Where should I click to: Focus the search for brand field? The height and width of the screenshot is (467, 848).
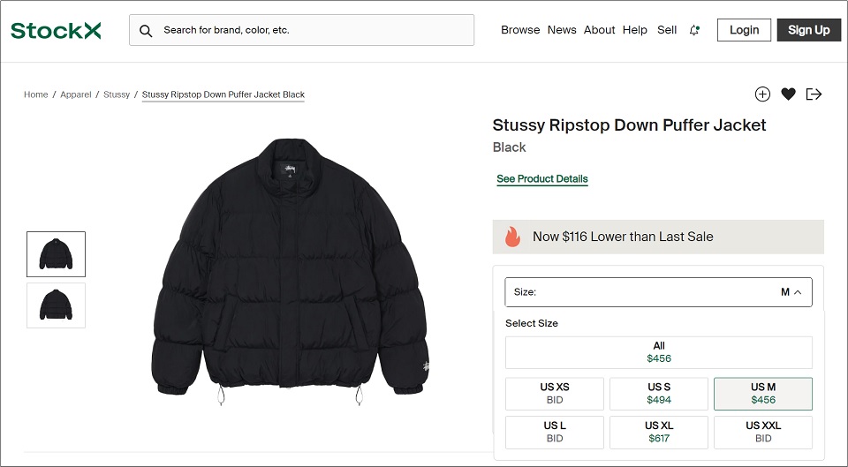click(302, 30)
